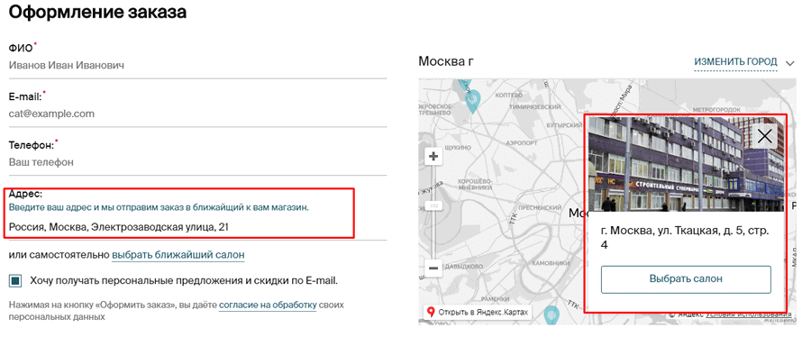Click the red Yandex Maps pin icon

[431, 312]
